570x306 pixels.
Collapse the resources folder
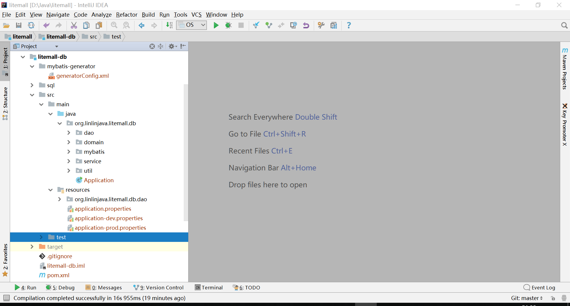pyautogui.click(x=50, y=190)
